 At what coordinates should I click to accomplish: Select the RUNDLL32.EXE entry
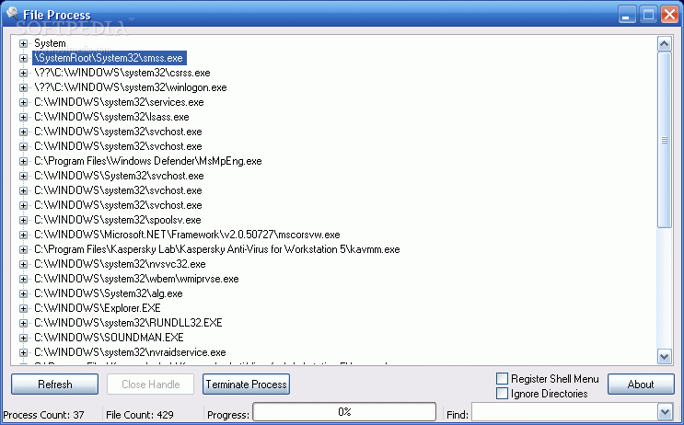(x=128, y=323)
